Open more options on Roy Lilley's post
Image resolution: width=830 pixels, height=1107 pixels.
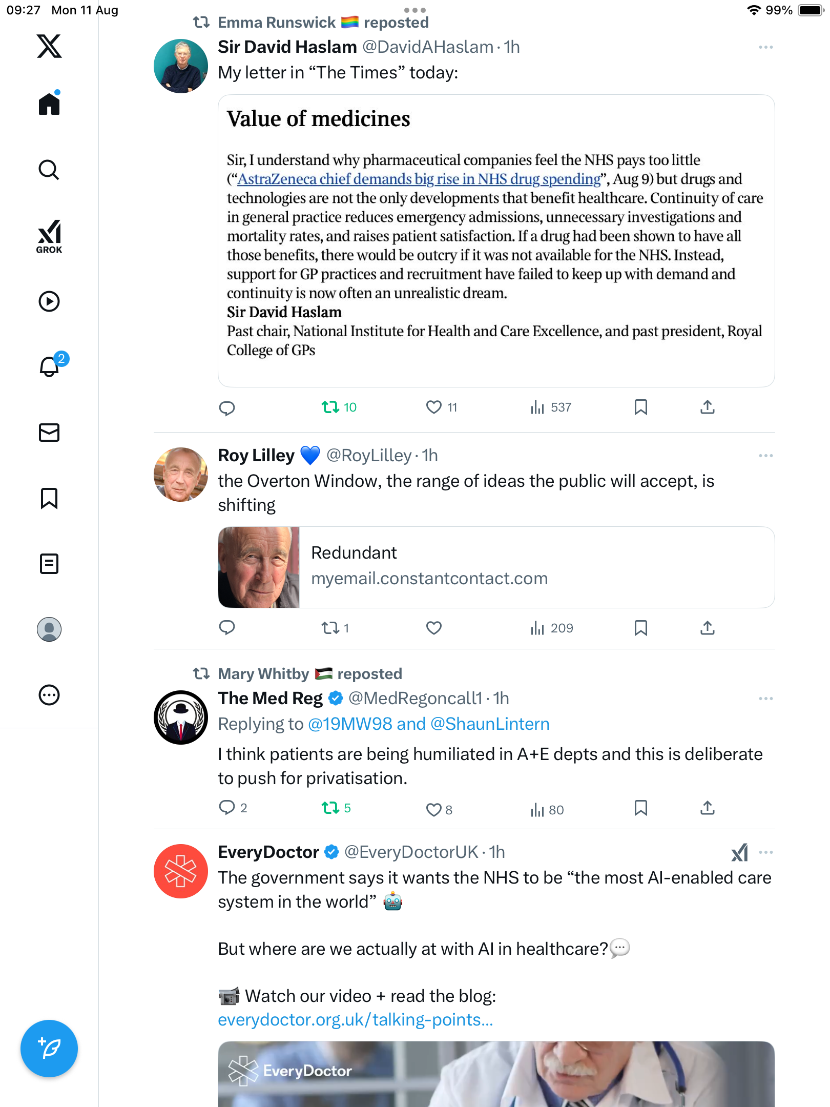765,456
